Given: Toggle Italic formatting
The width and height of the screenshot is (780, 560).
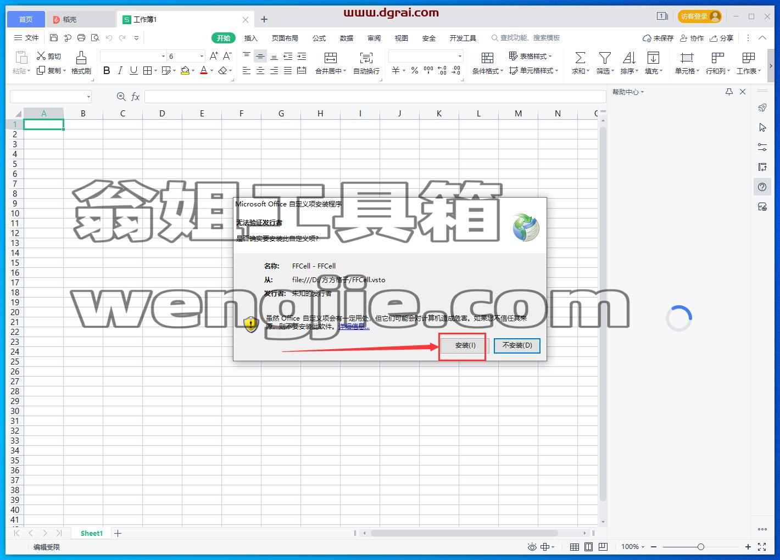Looking at the screenshot, I should (x=120, y=71).
